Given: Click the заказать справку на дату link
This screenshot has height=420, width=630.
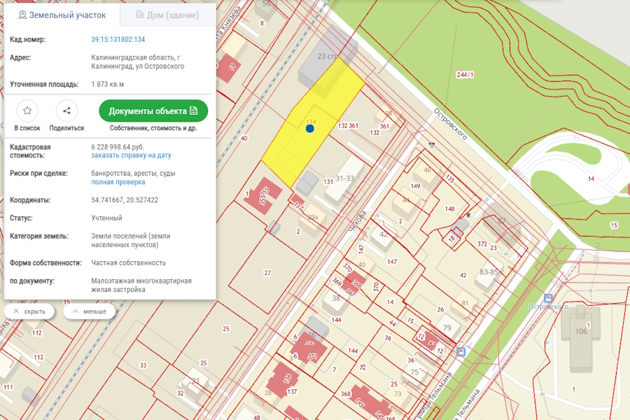Looking at the screenshot, I should coord(131,155).
